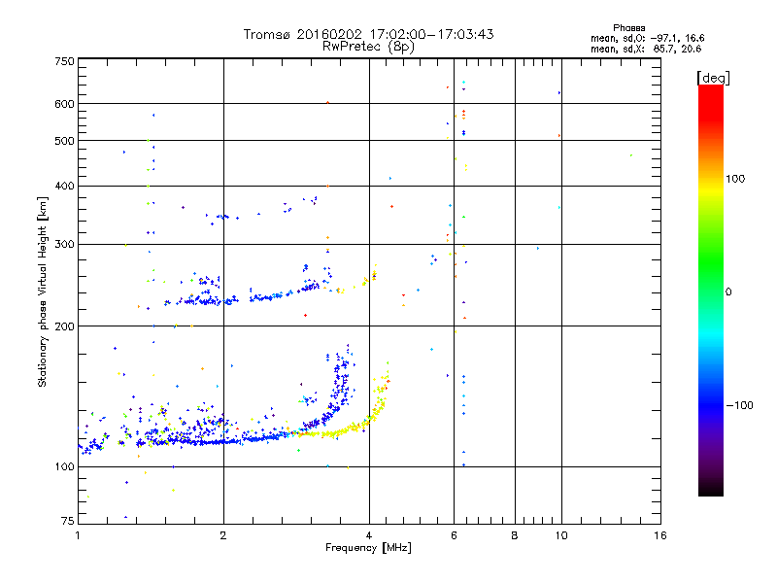777x583 pixels.
Task: Click the x-axis label 'Frequency [MHz]'
Action: (368, 548)
